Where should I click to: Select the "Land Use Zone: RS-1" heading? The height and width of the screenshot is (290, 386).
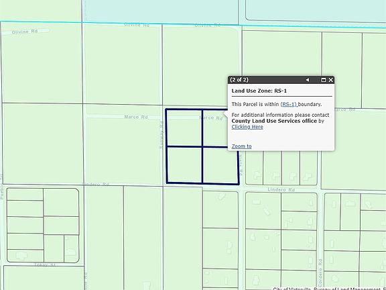click(259, 91)
